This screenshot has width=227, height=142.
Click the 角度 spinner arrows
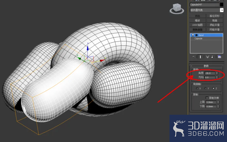[x=217, y=73]
